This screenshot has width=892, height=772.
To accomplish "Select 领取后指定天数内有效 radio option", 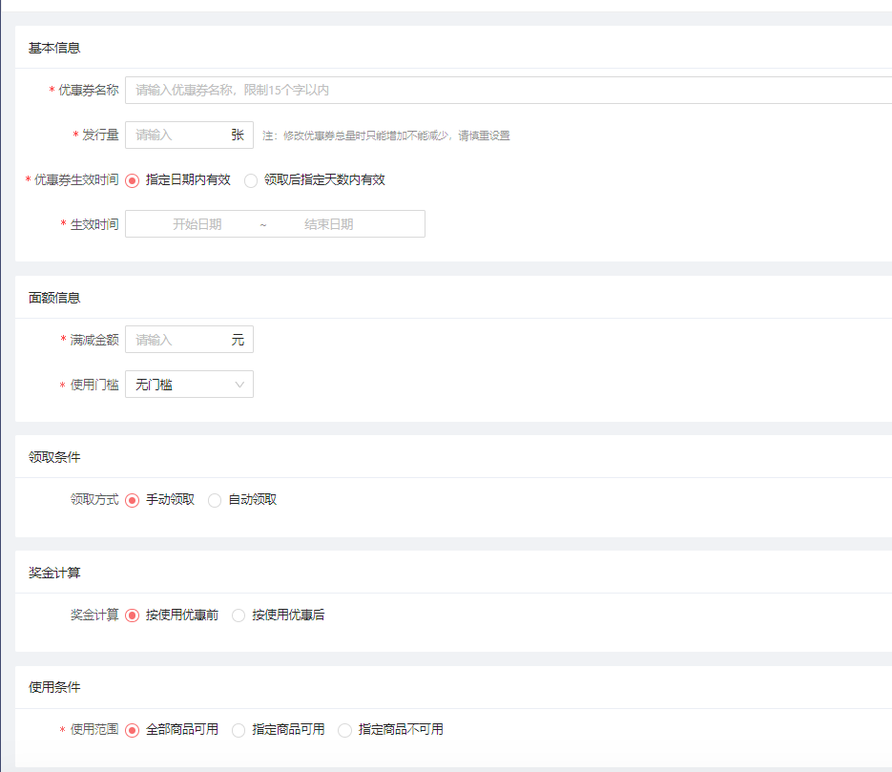I will [x=251, y=180].
